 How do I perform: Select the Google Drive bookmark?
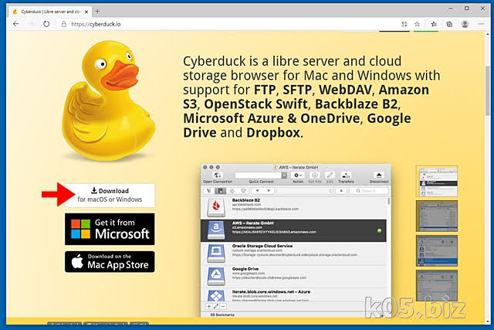tap(293, 277)
